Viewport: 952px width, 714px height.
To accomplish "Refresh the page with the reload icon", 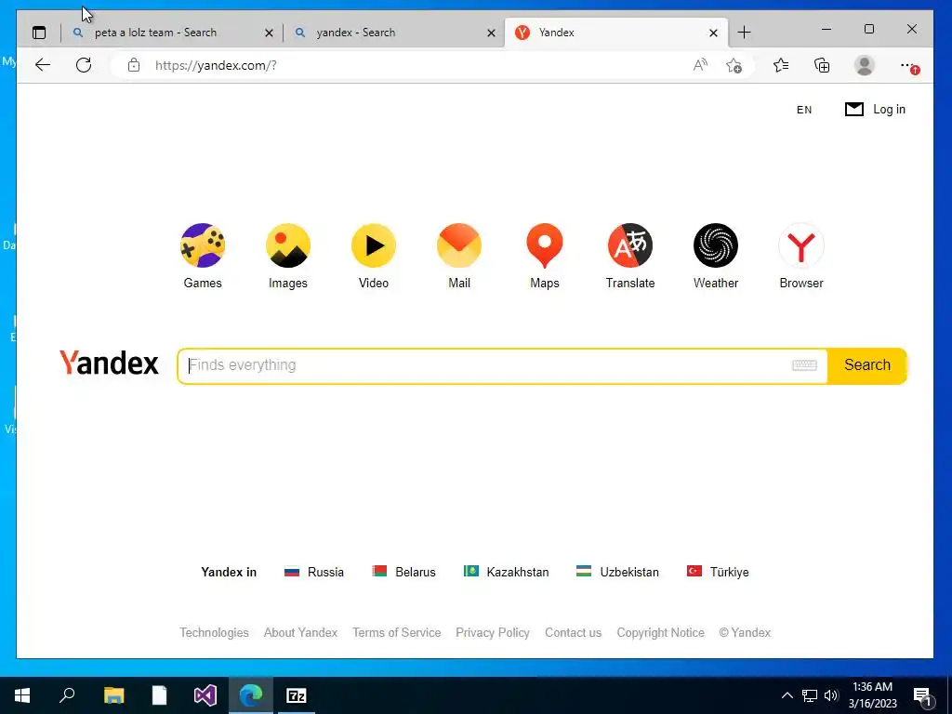I will point(84,65).
